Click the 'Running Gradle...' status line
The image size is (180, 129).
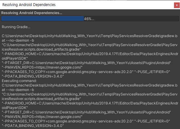pyautogui.click(x=16, y=27)
